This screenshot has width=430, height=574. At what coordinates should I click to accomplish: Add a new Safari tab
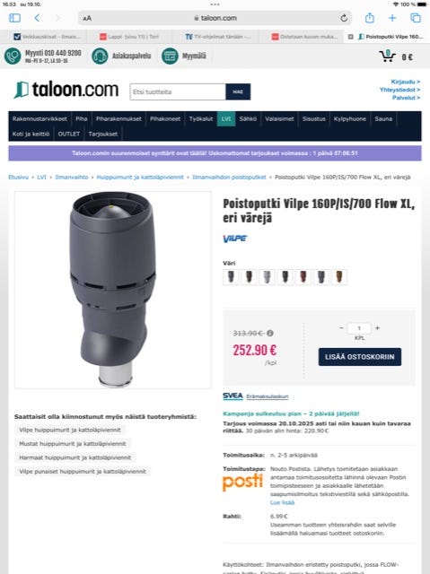pyautogui.click(x=392, y=18)
